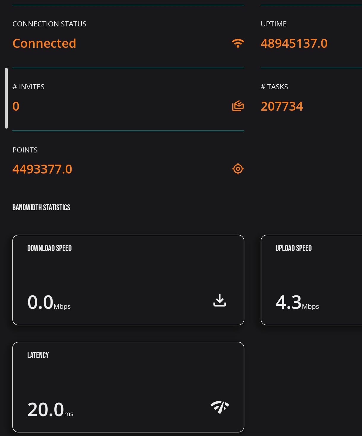The height and width of the screenshot is (436, 362).
Task: Click the latency signal gauge icon
Action: pos(220,407)
